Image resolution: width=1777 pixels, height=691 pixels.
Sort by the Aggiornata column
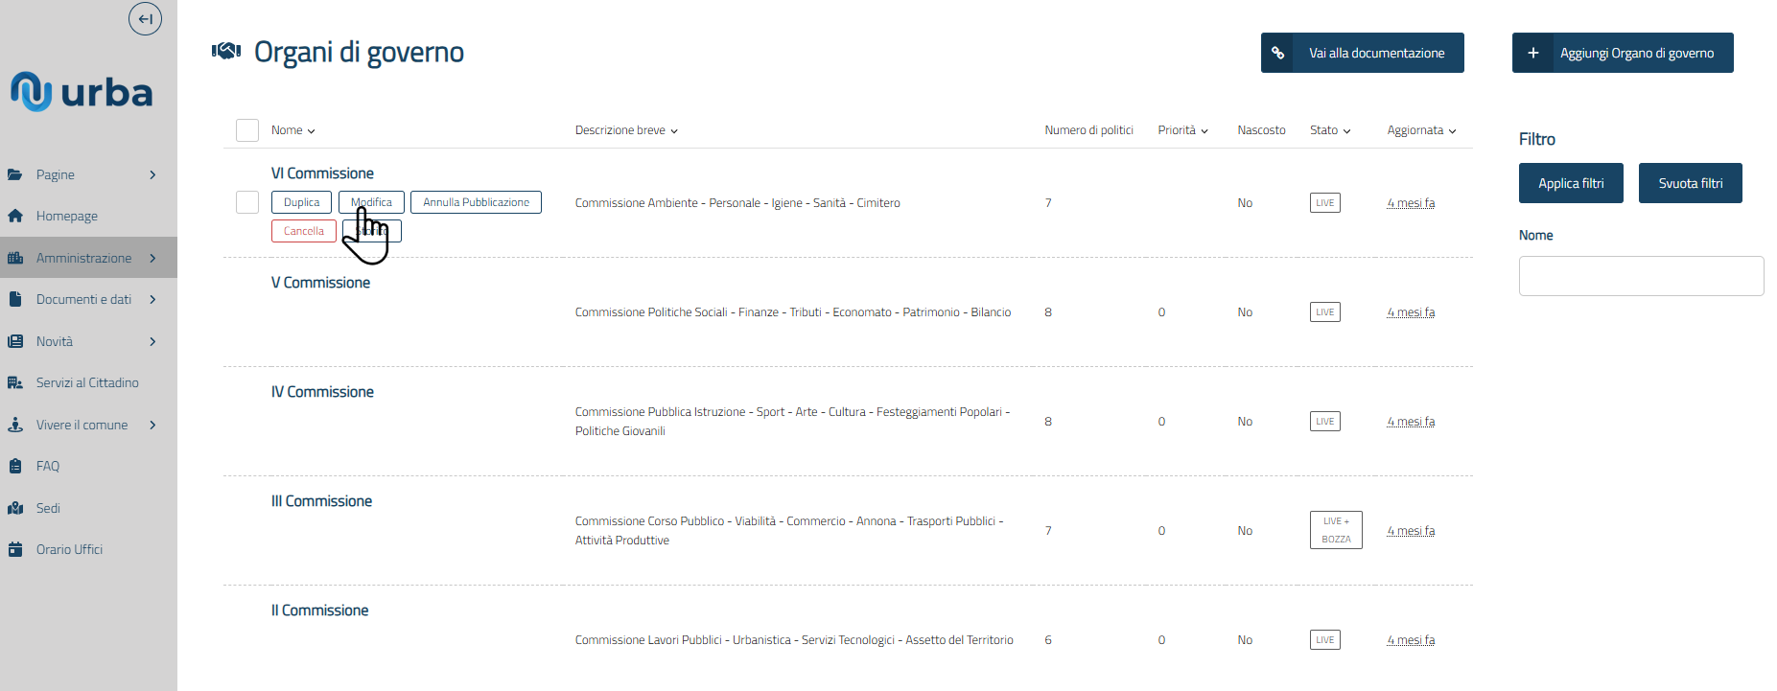[x=1421, y=130]
